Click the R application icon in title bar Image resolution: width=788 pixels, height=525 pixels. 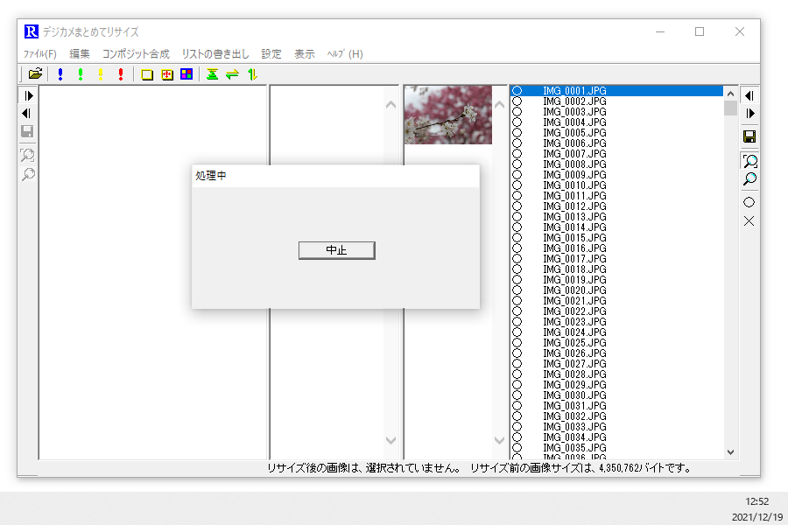(x=32, y=31)
